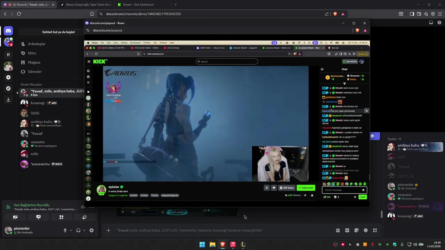Open Brave VPN shield icon
The height and width of the screenshot is (250, 445).
pos(433,14)
